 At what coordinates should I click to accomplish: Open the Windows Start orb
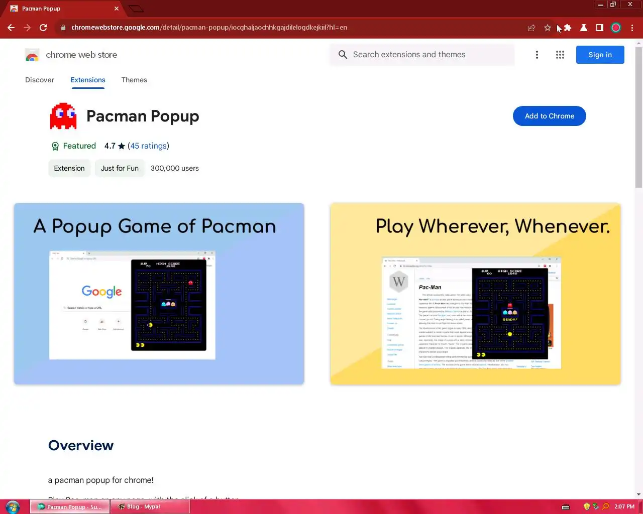click(x=13, y=507)
